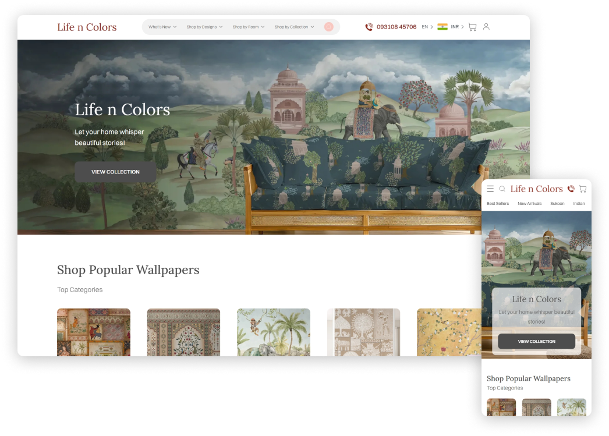Viewport: 609px width, 436px height.
Task: Open the Shop by Room dropdown
Action: coord(248,27)
